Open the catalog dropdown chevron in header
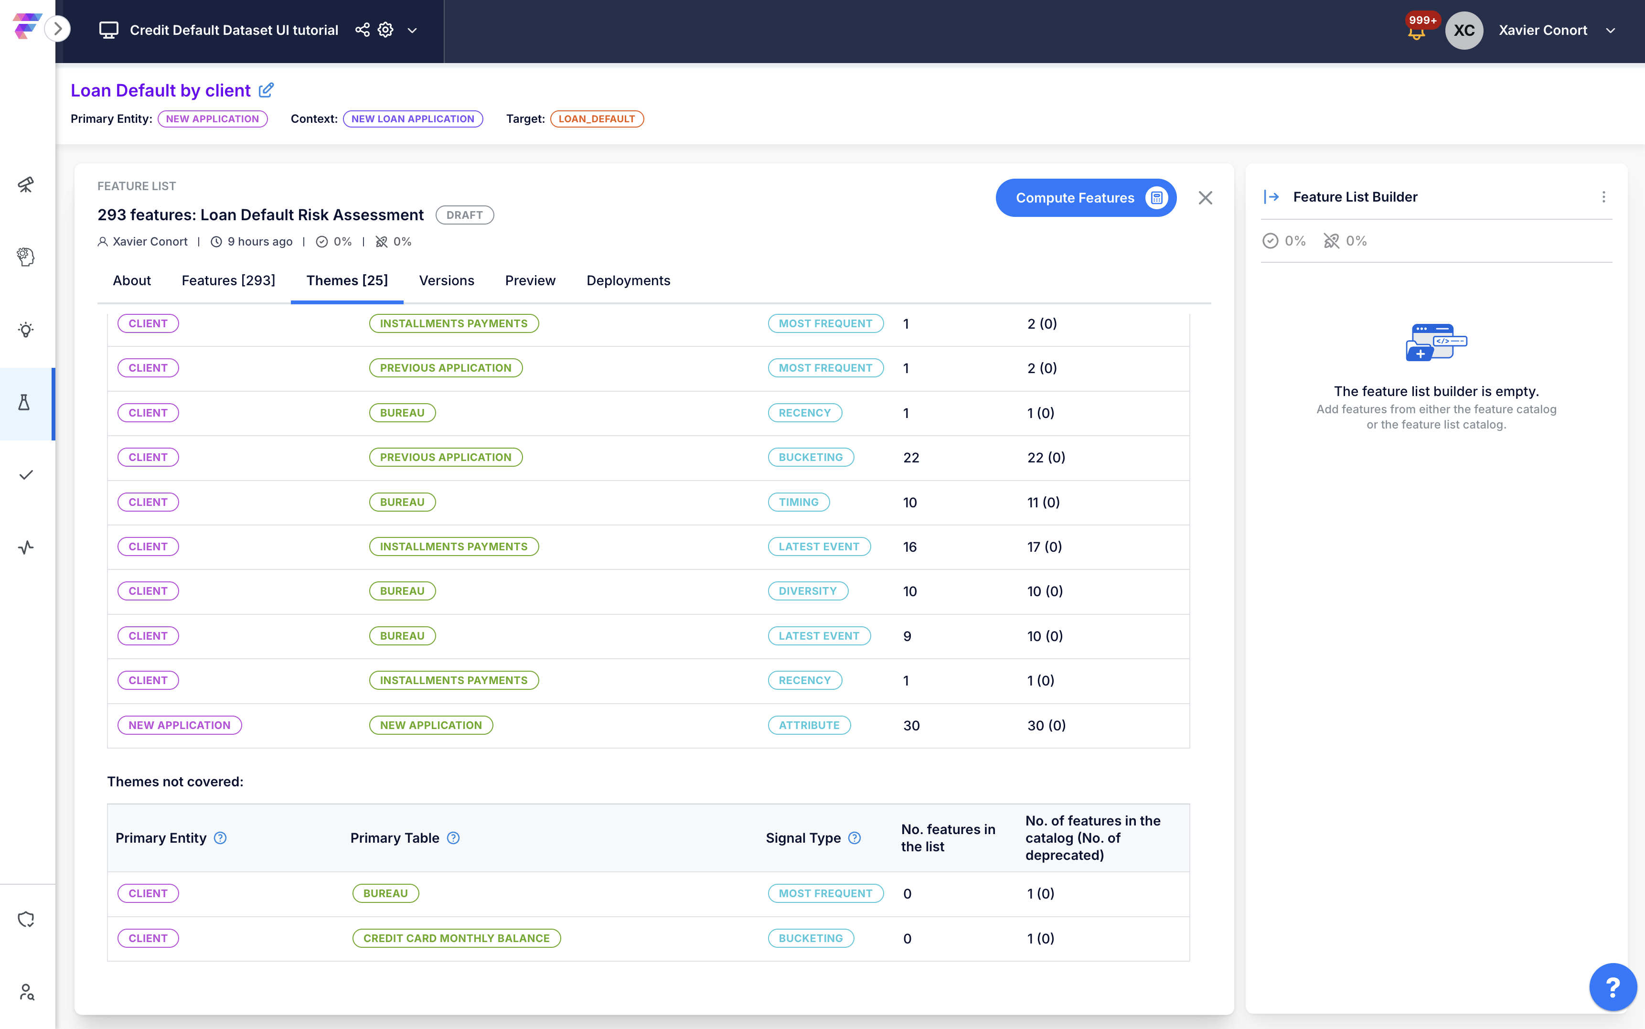 coord(412,31)
